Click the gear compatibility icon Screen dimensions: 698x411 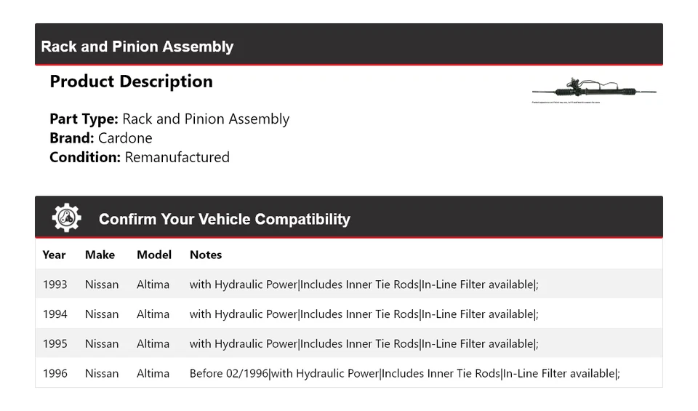pos(66,218)
